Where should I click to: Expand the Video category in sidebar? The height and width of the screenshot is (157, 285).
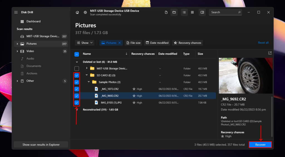pyautogui.click(x=17, y=51)
